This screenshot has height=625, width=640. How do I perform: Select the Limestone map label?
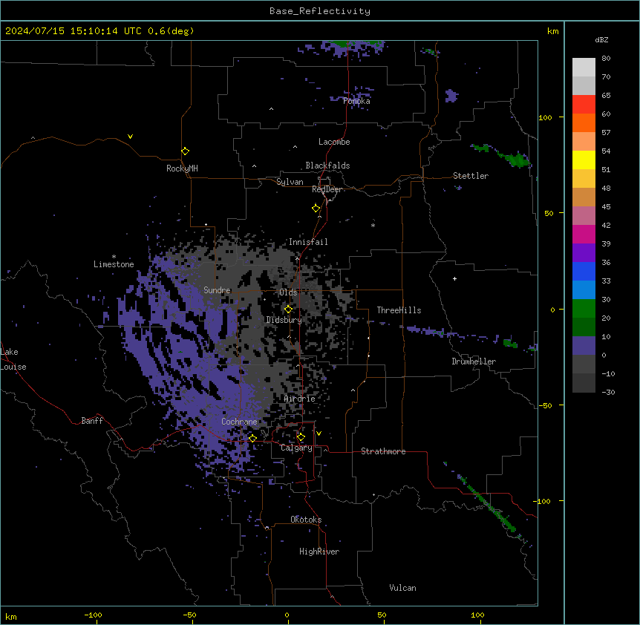click(114, 264)
